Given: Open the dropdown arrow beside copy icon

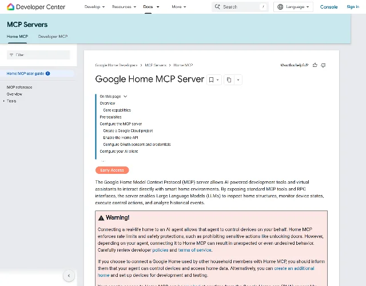Looking at the screenshot, I should pos(238,80).
